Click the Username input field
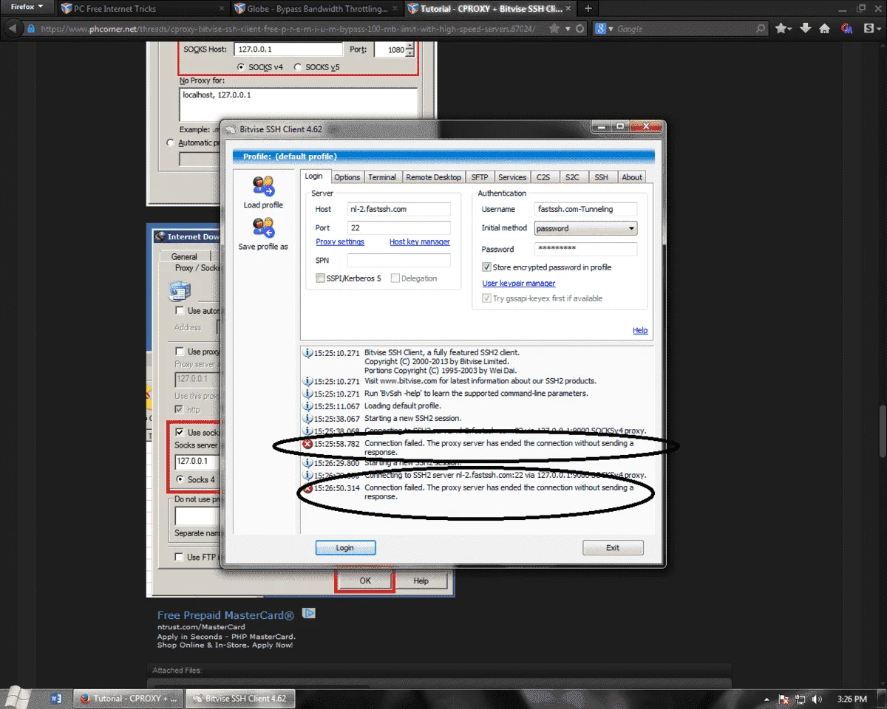887x709 pixels. point(585,209)
